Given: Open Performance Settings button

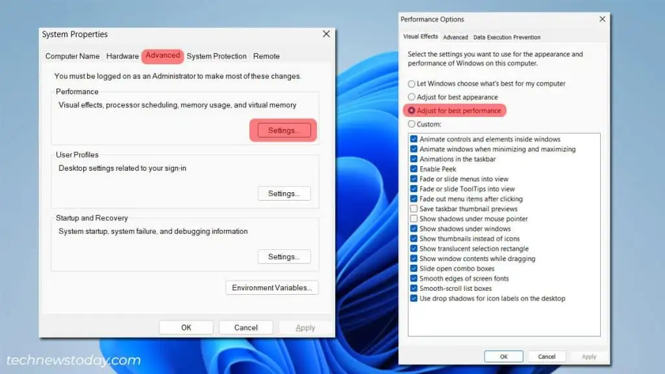Looking at the screenshot, I should coord(284,130).
